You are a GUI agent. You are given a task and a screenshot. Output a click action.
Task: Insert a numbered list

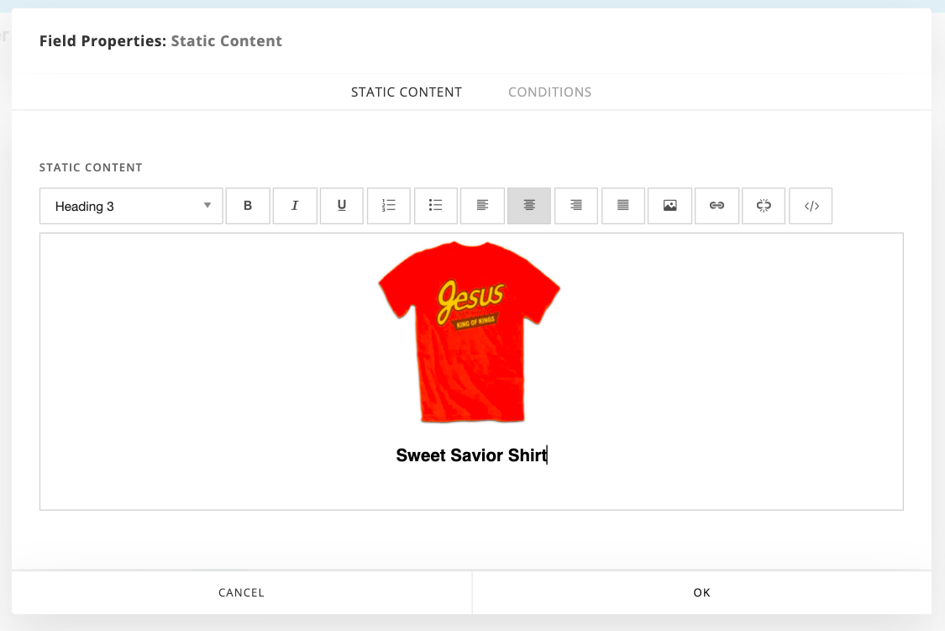point(389,206)
